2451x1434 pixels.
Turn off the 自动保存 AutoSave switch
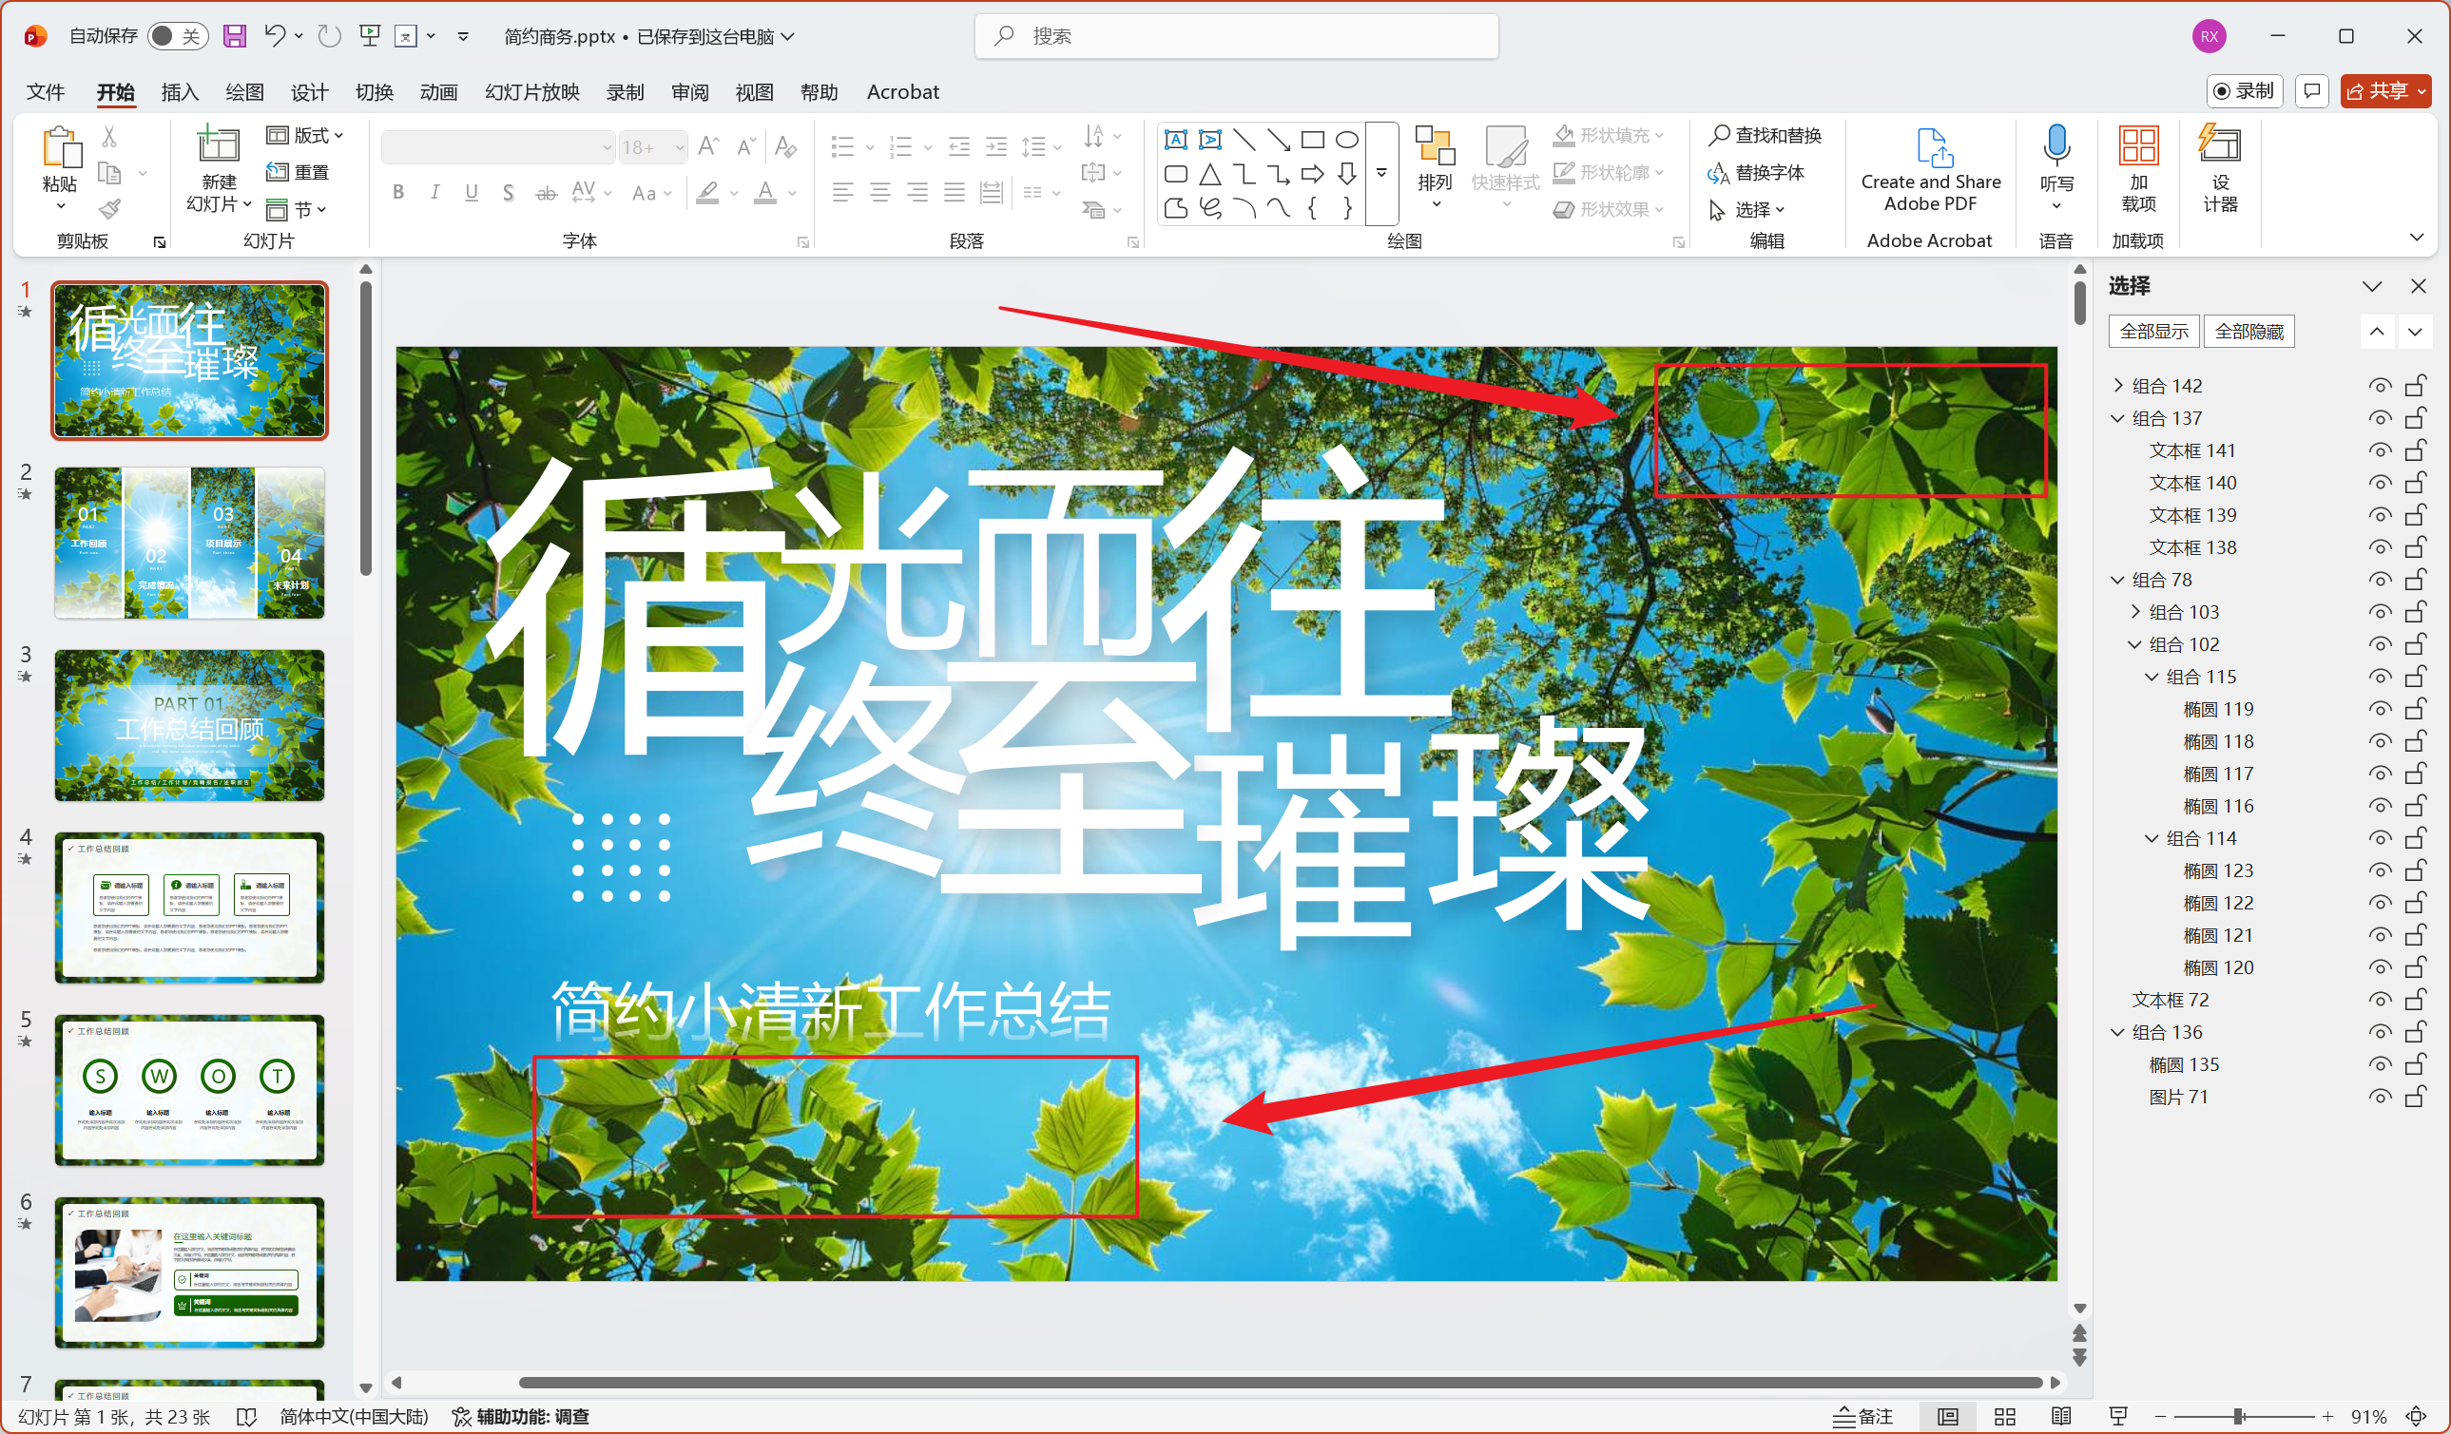(178, 35)
